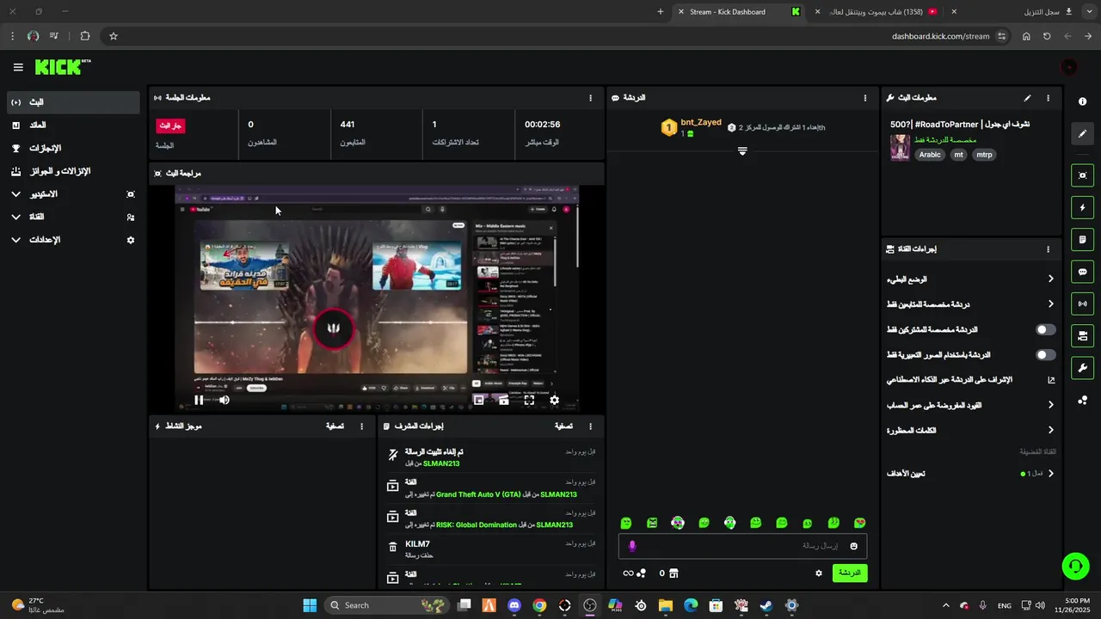
Task: Click the stream preview capture icon in right sidebar
Action: 1082,175
